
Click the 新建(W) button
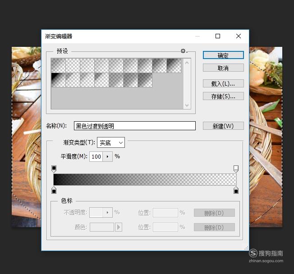(x=223, y=126)
